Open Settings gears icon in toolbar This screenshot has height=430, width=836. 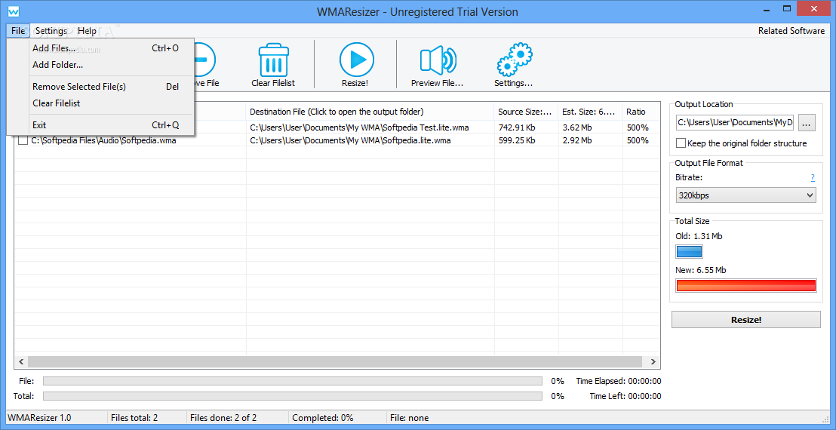(515, 60)
